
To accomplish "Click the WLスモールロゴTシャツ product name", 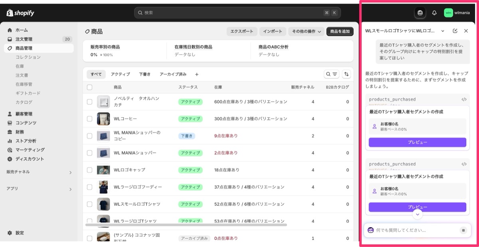I will tap(137, 204).
